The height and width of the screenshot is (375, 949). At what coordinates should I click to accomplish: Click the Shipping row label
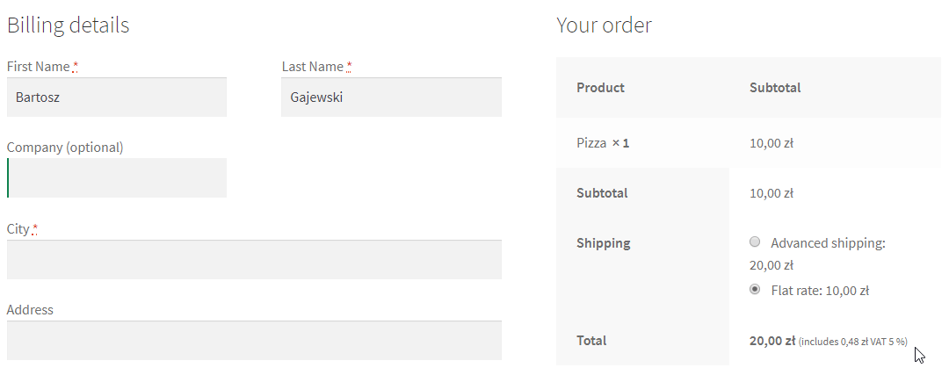pos(603,243)
